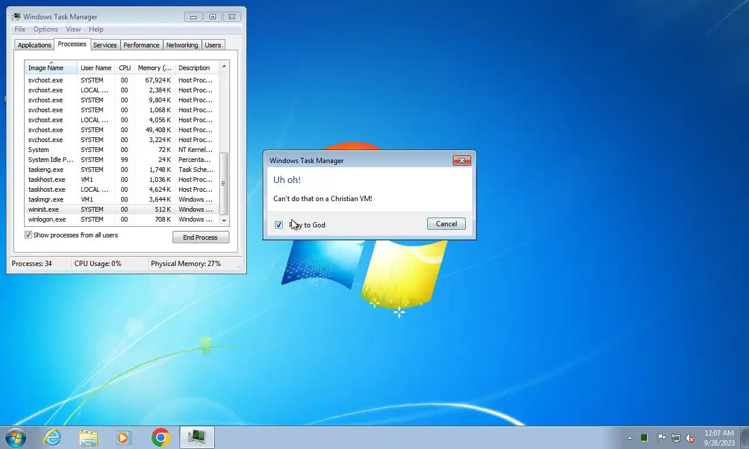The image size is (749, 449).
Task: Open the Help menu
Action: pyautogui.click(x=96, y=29)
